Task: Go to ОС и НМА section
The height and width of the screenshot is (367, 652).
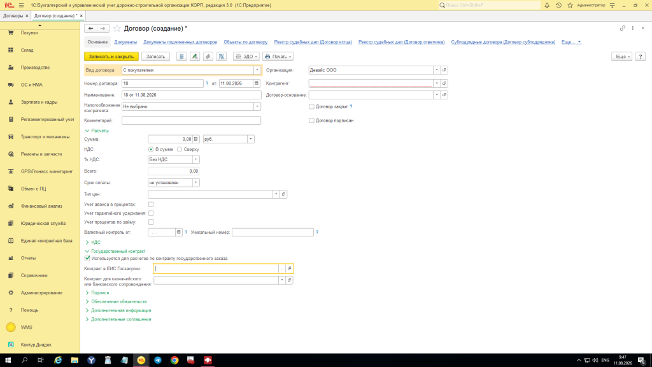Action: coord(32,85)
